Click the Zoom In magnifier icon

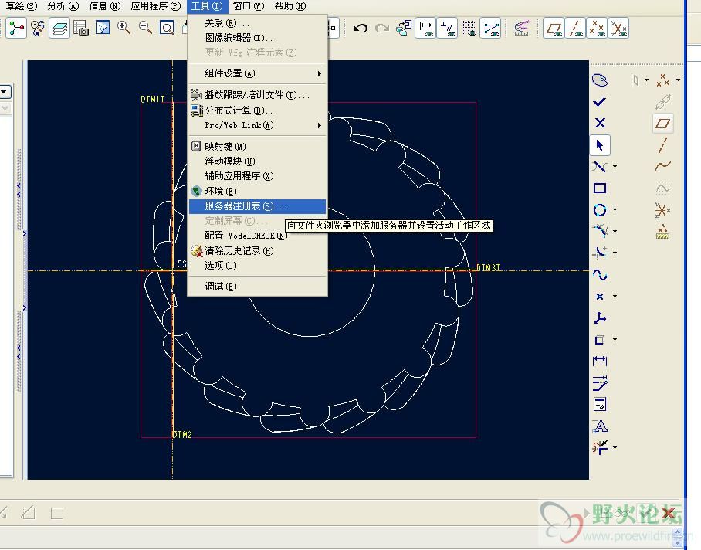(x=124, y=28)
